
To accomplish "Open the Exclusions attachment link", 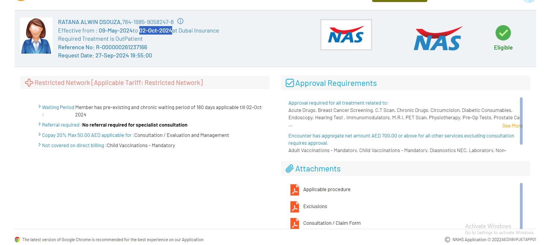I will [x=315, y=207].
